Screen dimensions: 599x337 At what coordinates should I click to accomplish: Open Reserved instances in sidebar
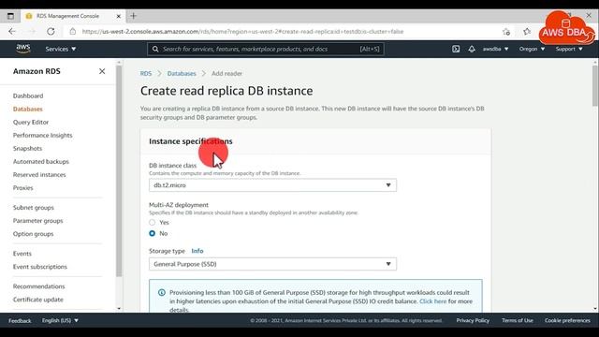coord(39,175)
